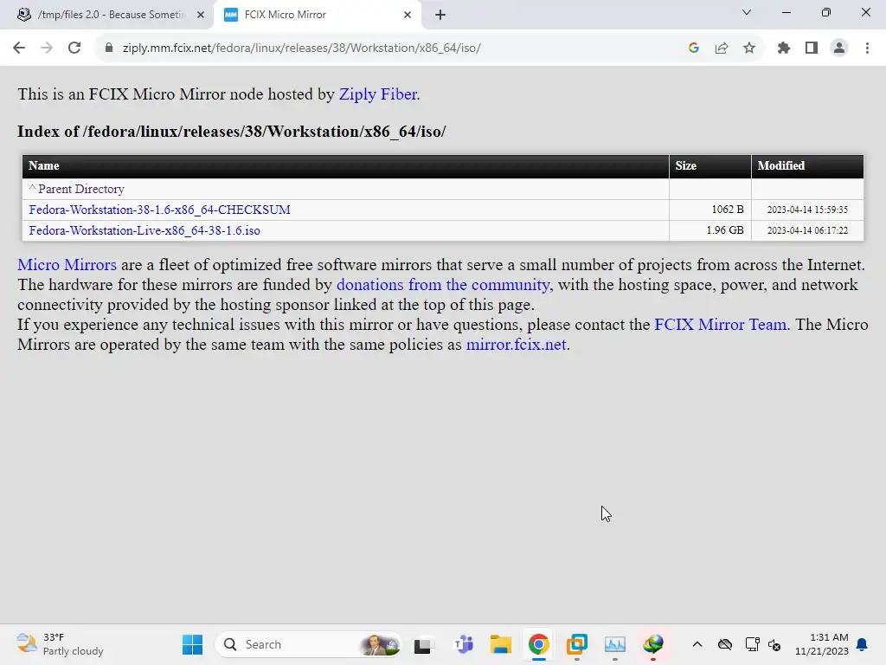Open the Windows Start menu

coord(192,644)
